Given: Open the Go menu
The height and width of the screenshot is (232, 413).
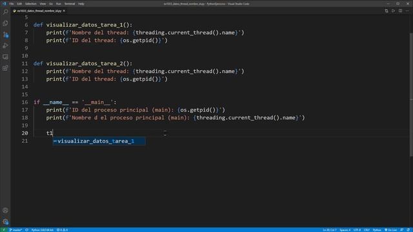Looking at the screenshot, I should (x=51, y=4).
